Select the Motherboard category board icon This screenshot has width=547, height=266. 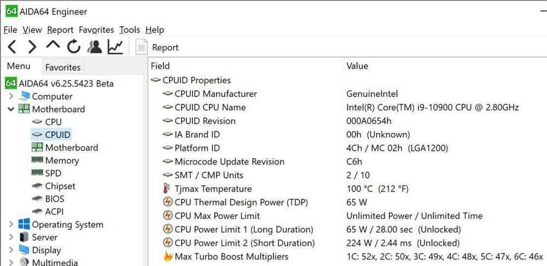click(24, 109)
